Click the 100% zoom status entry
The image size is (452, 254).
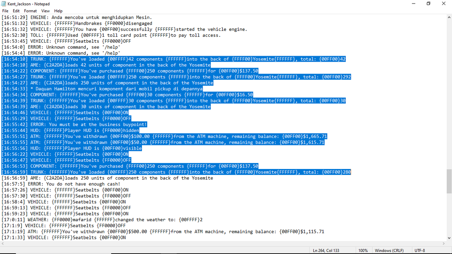click(x=363, y=250)
